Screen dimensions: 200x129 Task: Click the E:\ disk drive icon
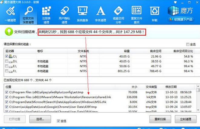pos(11,66)
